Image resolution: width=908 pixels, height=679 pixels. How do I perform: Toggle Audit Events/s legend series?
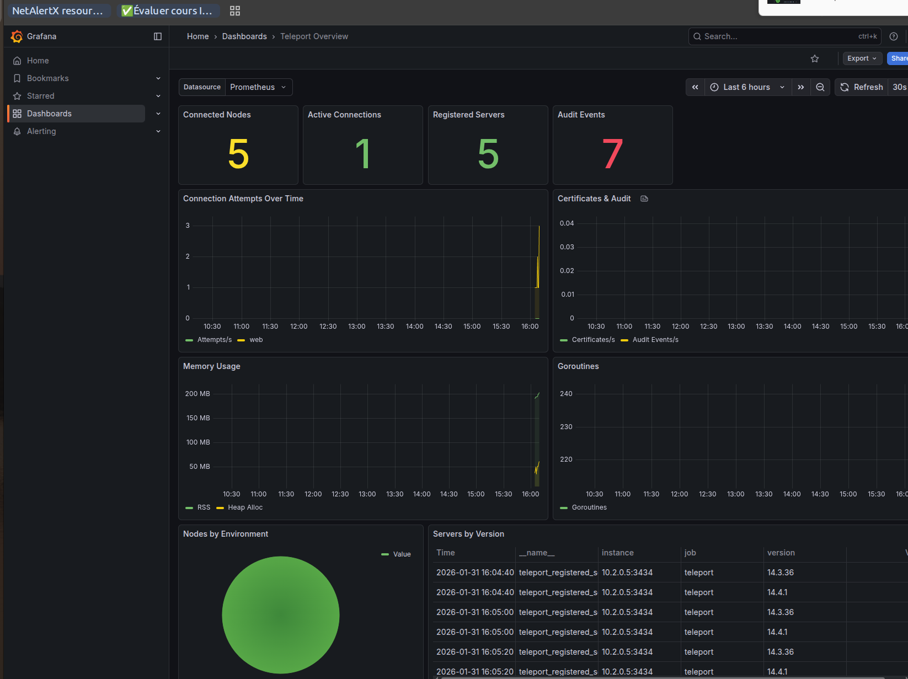(x=655, y=340)
